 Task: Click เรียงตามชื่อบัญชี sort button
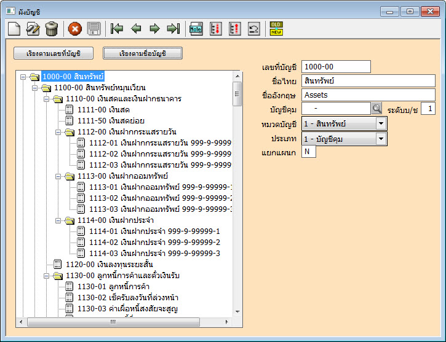click(143, 53)
